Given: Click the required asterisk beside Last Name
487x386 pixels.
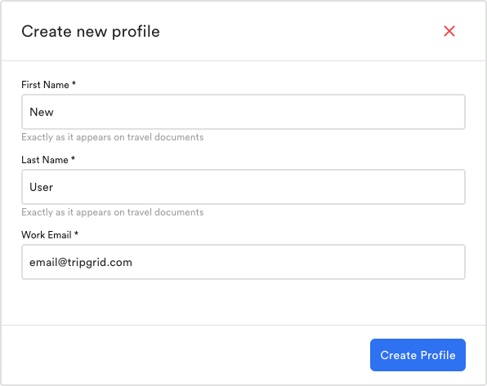Looking at the screenshot, I should [73, 158].
